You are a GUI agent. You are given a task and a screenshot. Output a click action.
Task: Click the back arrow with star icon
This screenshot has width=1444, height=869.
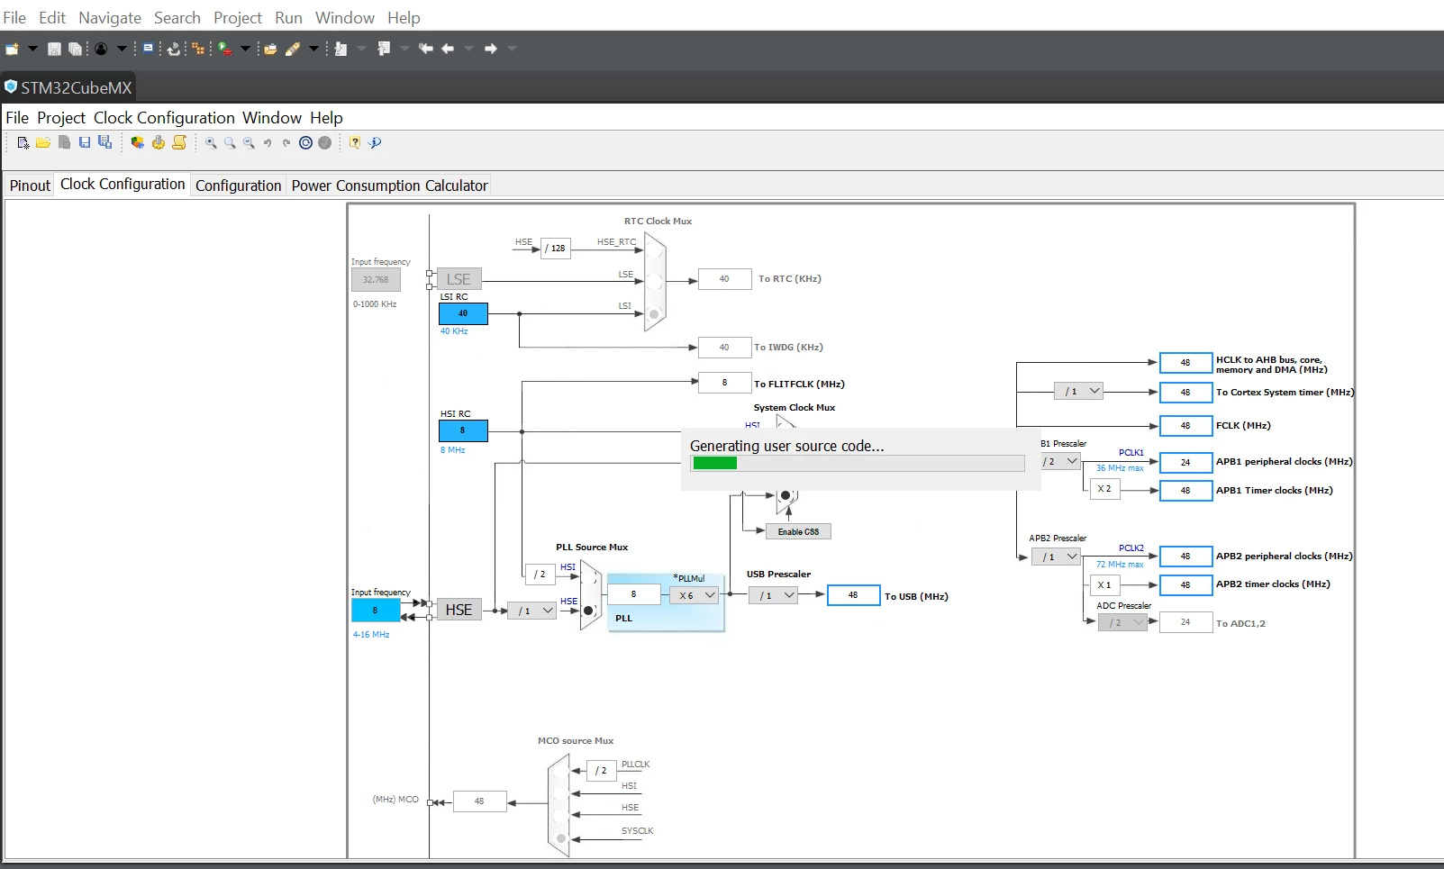tap(426, 49)
